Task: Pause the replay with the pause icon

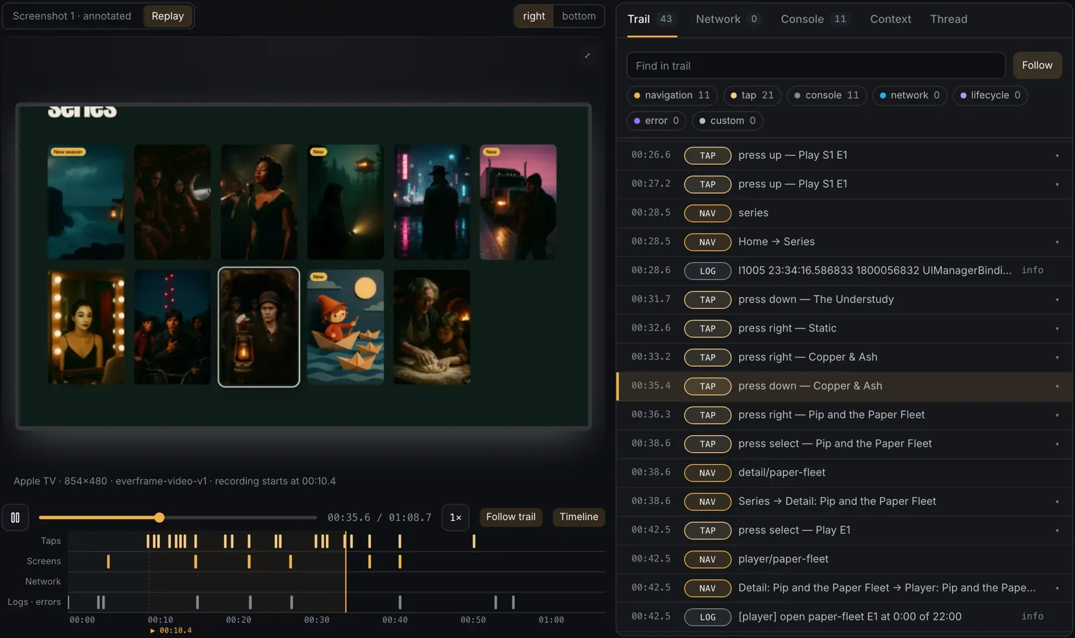Action: coord(16,517)
